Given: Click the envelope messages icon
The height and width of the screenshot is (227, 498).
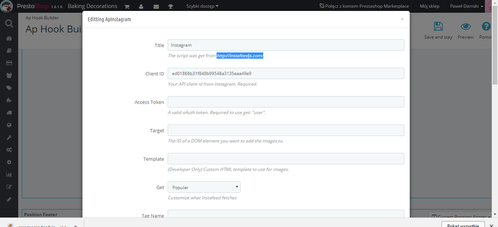Looking at the screenshot, I should (156, 6).
